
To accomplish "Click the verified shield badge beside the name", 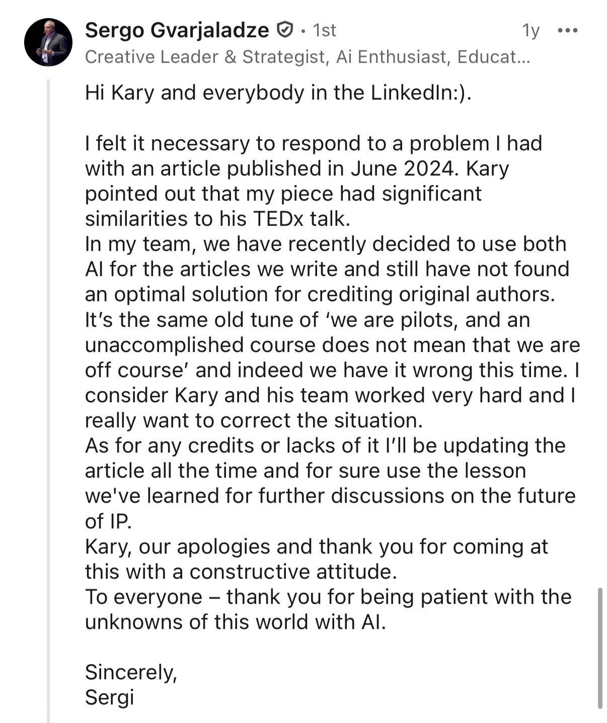I will pyautogui.click(x=284, y=30).
